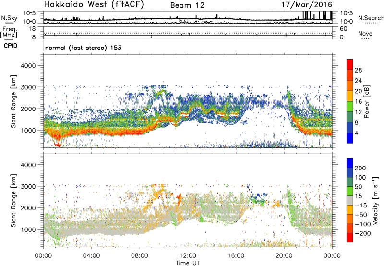Click the 'Time UT' axis title
Screen dimensions: 384x266
(188, 263)
